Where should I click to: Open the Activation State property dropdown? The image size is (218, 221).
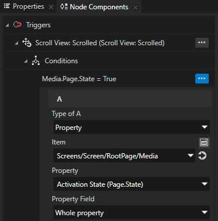point(131,184)
